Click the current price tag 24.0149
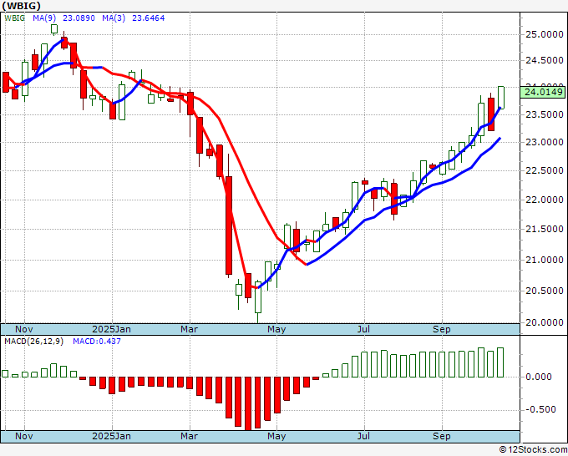The image size is (568, 456). pyautogui.click(x=544, y=92)
